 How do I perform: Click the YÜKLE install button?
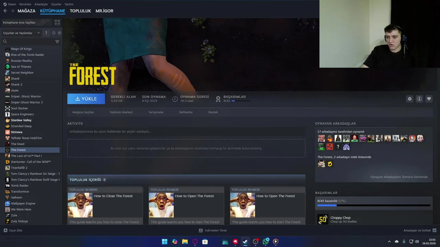pos(86,99)
